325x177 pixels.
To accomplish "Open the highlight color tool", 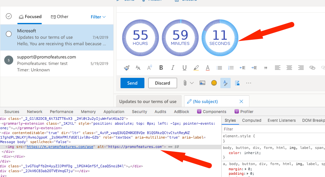I will pos(196,68).
